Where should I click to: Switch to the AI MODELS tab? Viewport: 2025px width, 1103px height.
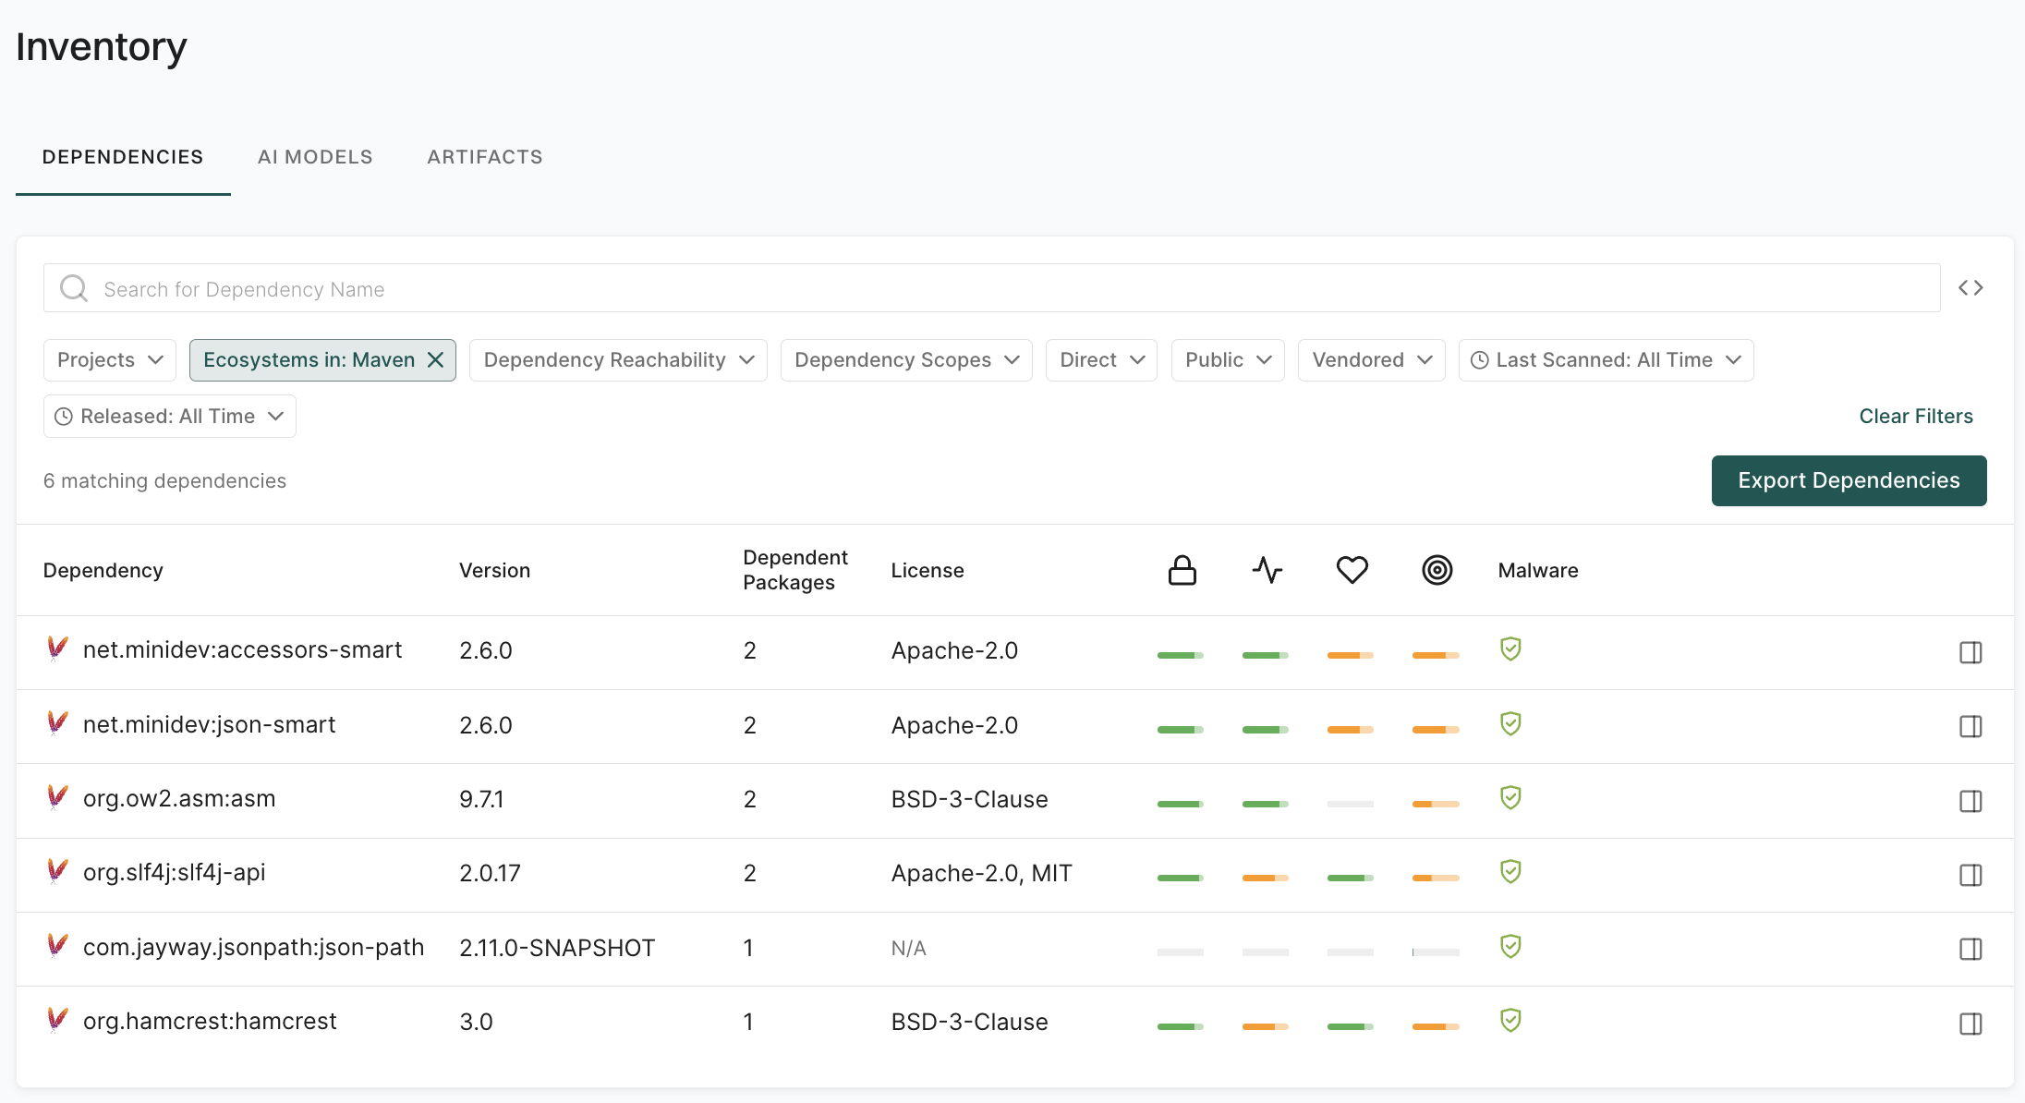(x=315, y=156)
